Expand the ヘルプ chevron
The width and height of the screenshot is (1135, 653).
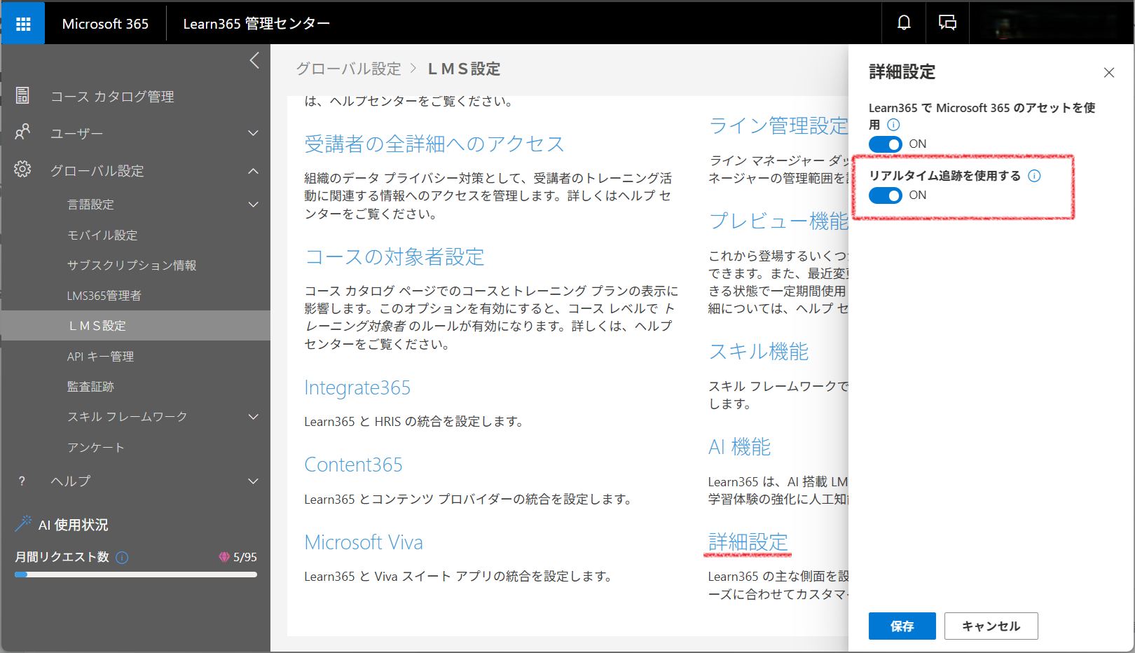(x=254, y=481)
